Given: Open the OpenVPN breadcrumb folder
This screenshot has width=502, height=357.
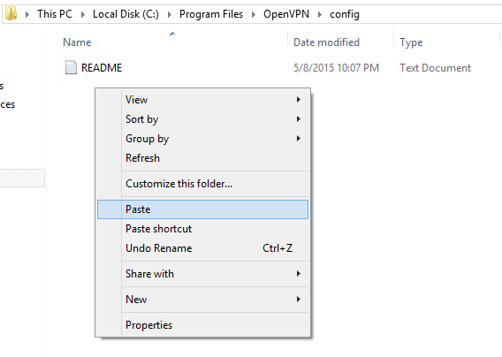Looking at the screenshot, I should click(x=286, y=14).
